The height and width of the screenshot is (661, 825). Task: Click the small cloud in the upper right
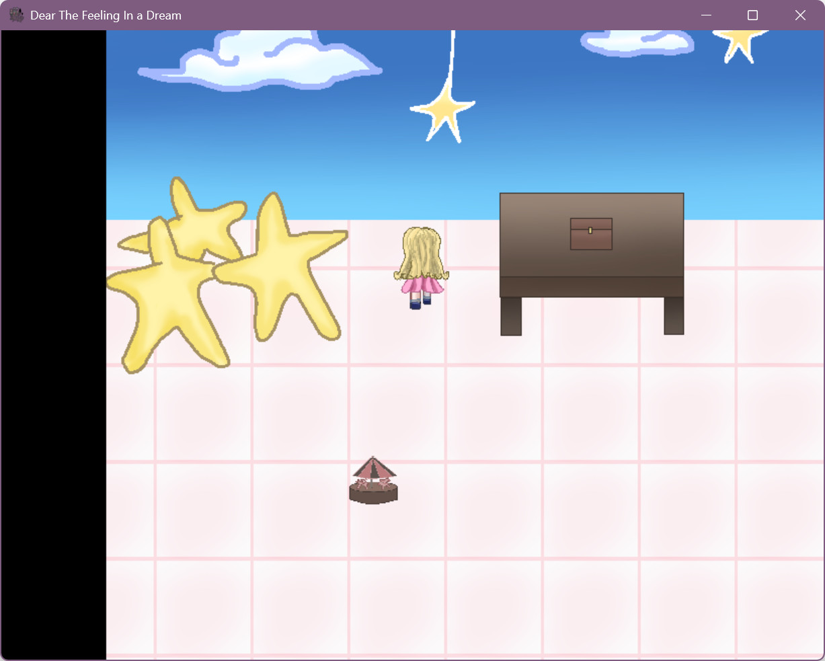click(635, 42)
